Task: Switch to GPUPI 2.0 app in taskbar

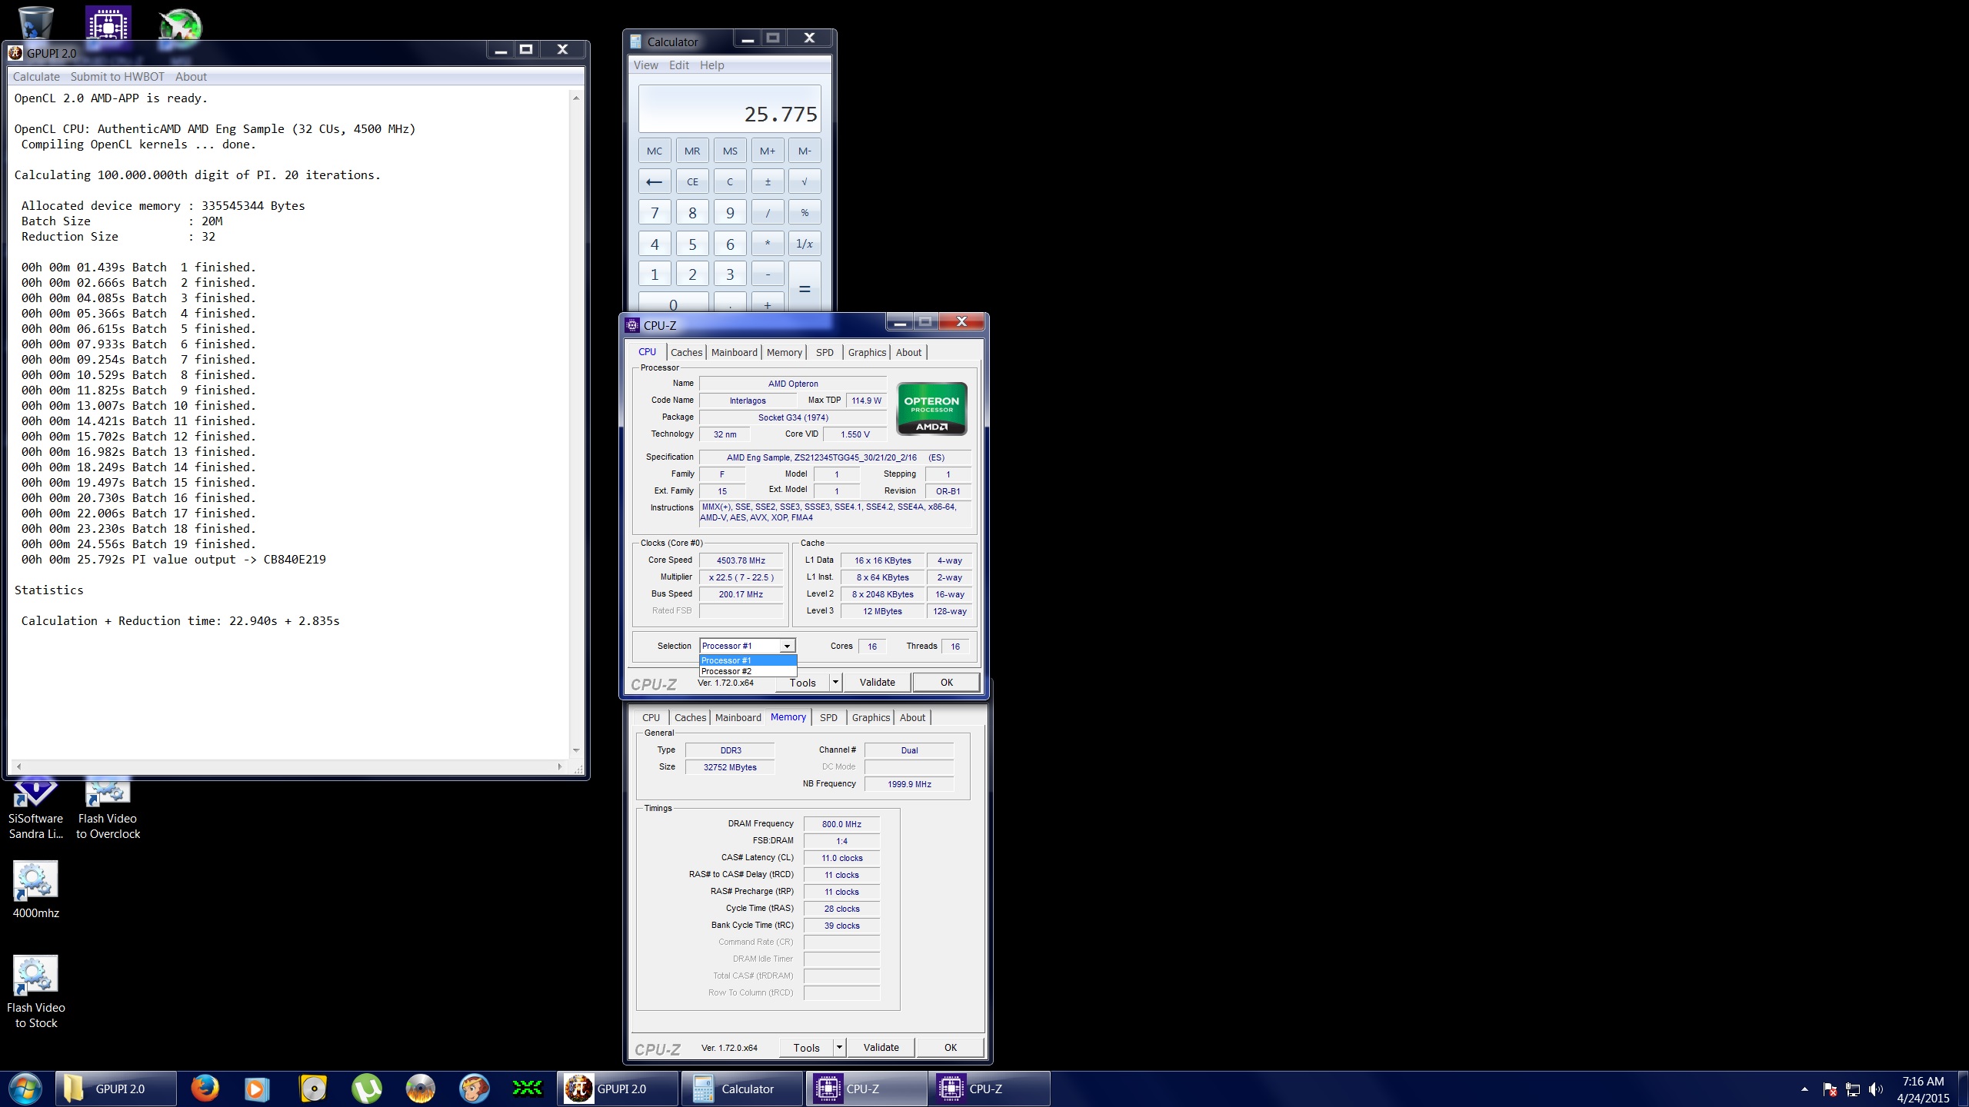Action: [x=619, y=1089]
